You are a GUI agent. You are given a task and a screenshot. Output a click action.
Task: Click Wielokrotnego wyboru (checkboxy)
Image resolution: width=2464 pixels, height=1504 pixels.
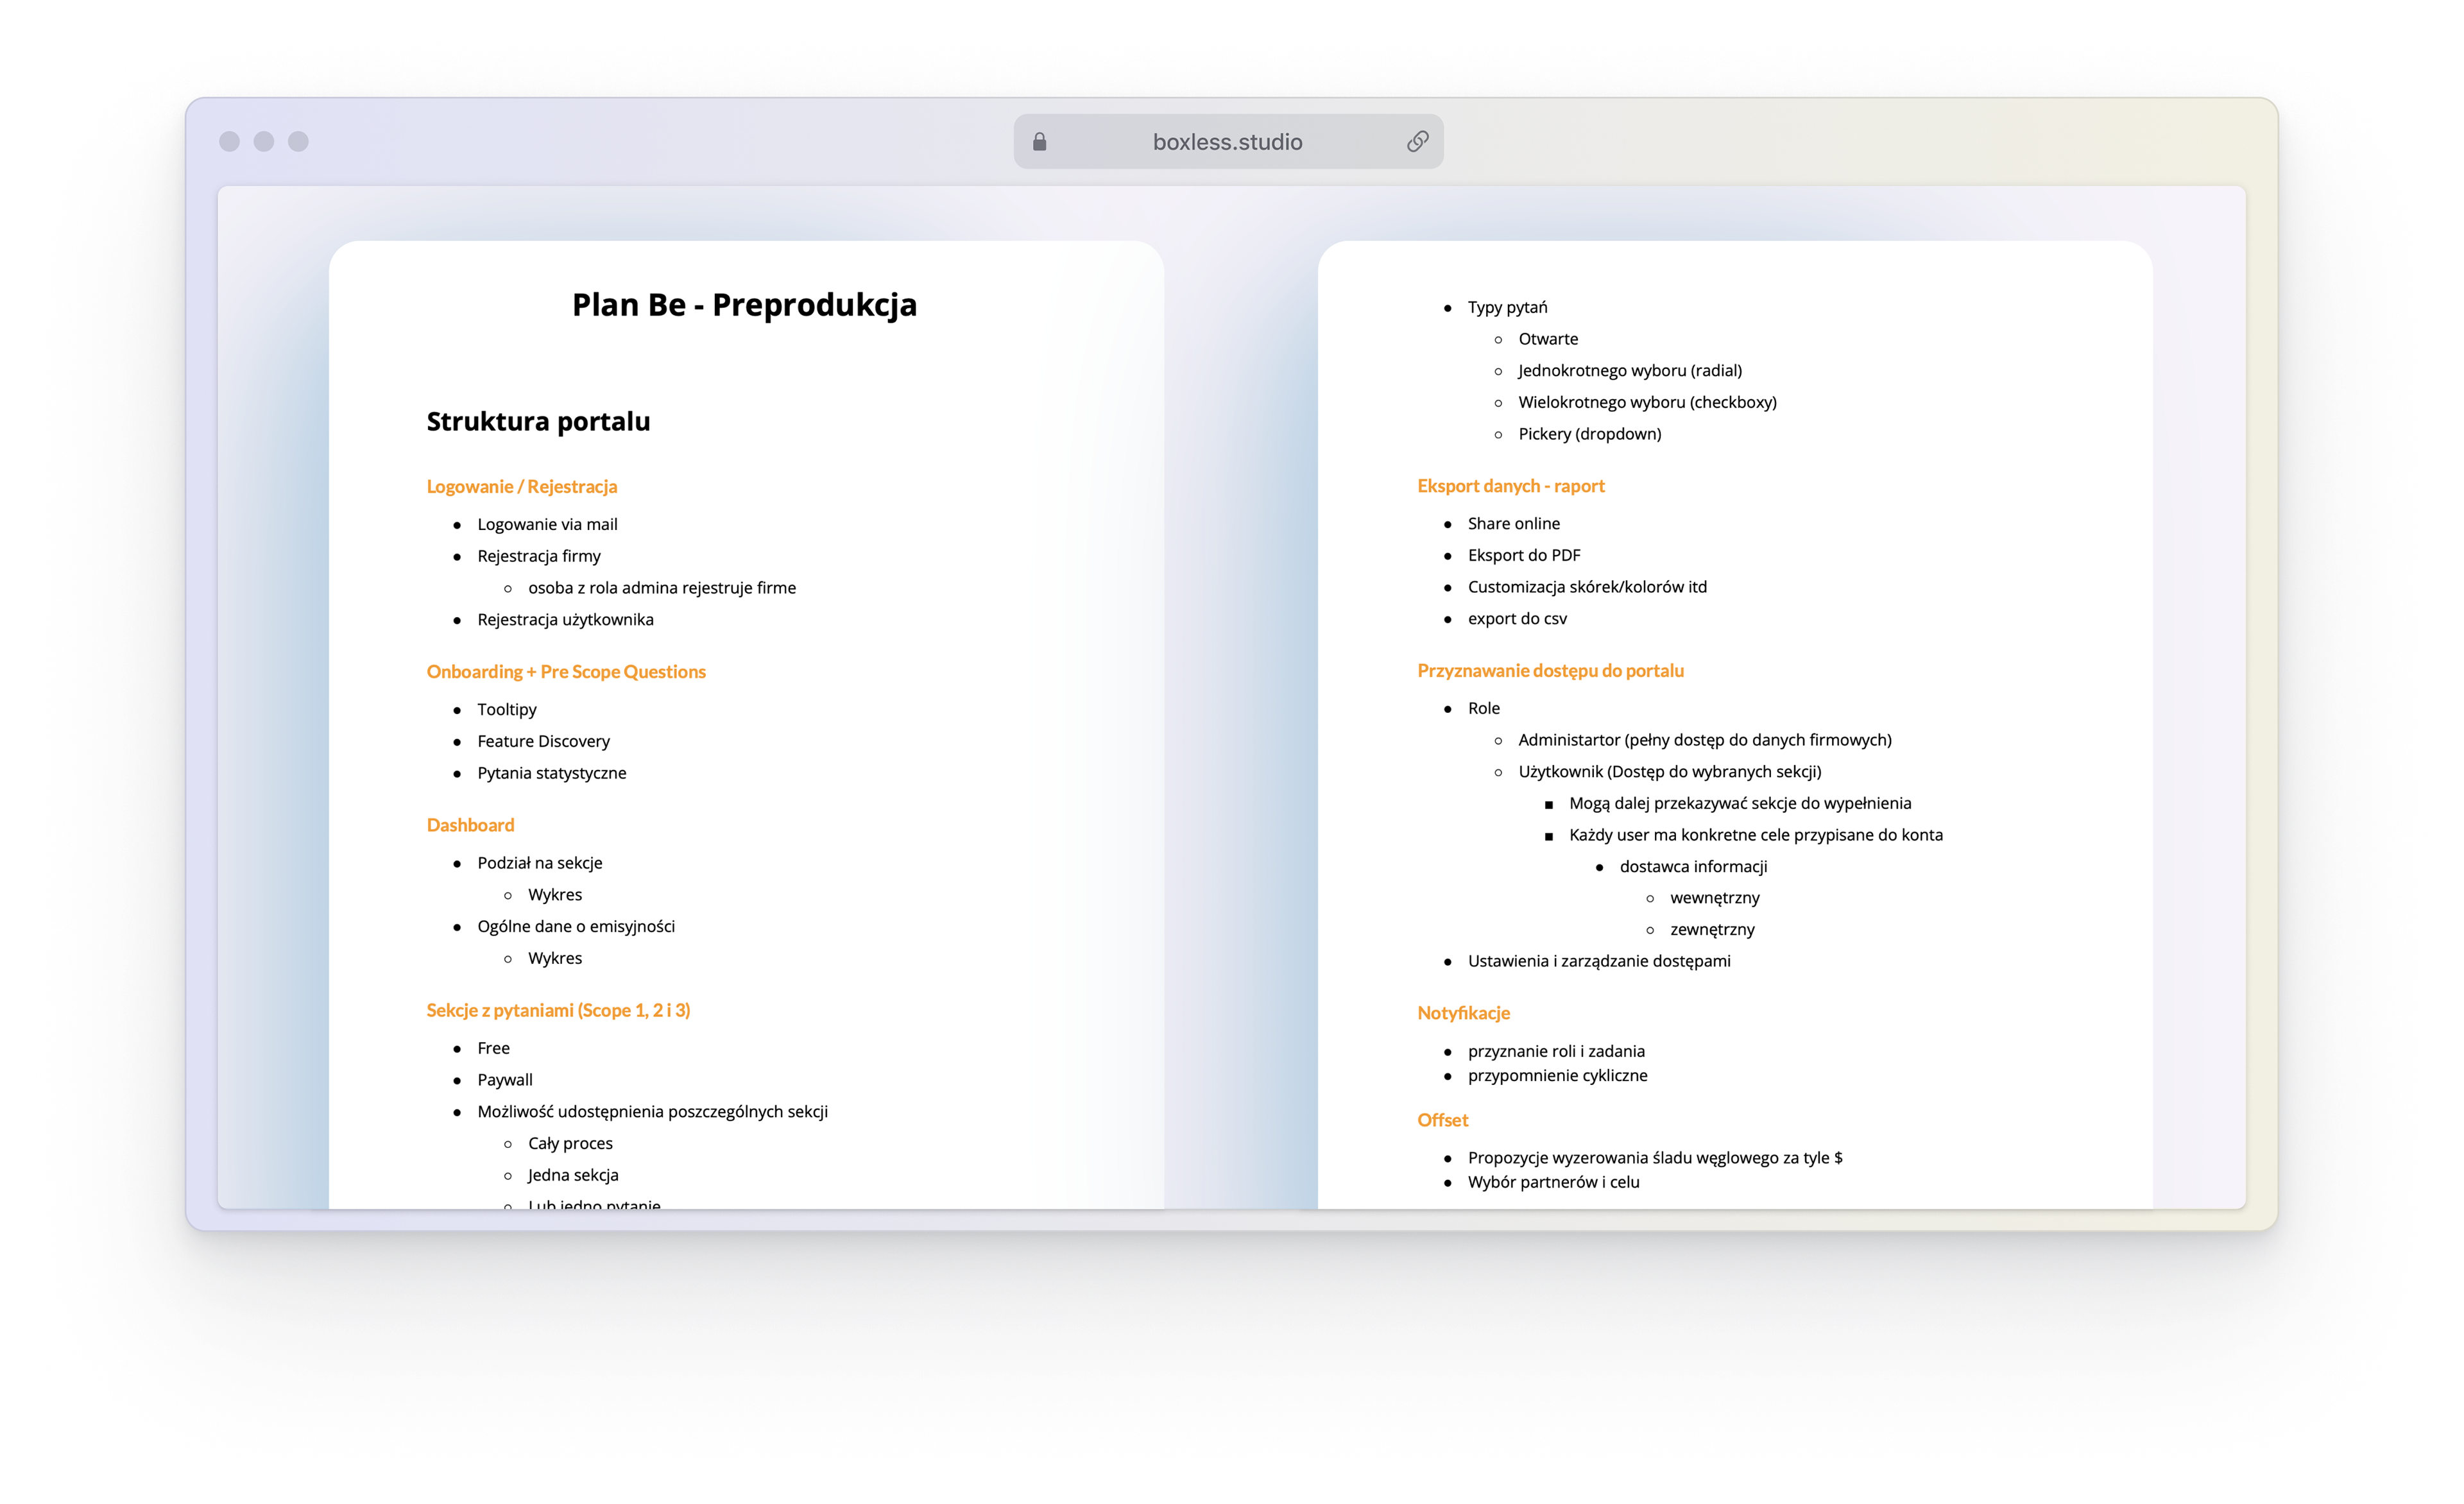point(1647,403)
